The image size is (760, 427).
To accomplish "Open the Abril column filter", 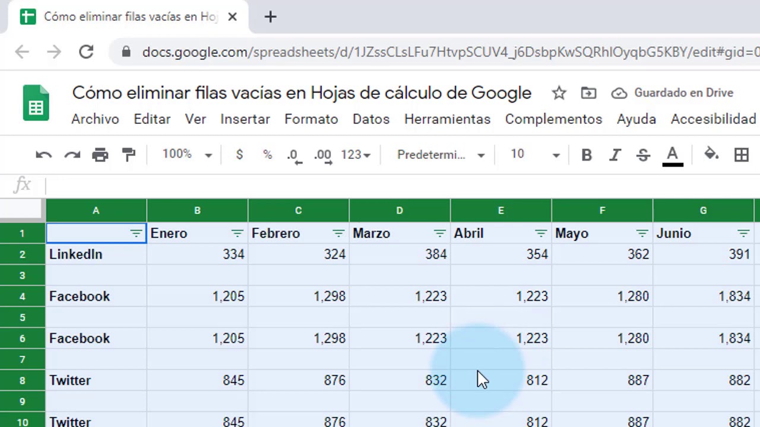I will (x=540, y=234).
